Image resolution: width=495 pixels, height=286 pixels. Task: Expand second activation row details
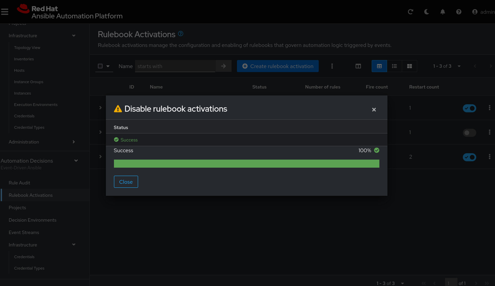pyautogui.click(x=101, y=132)
